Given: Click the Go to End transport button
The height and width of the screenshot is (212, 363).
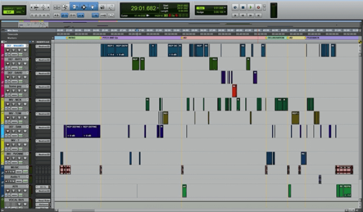Looking at the screenshot, I should 258,15.
